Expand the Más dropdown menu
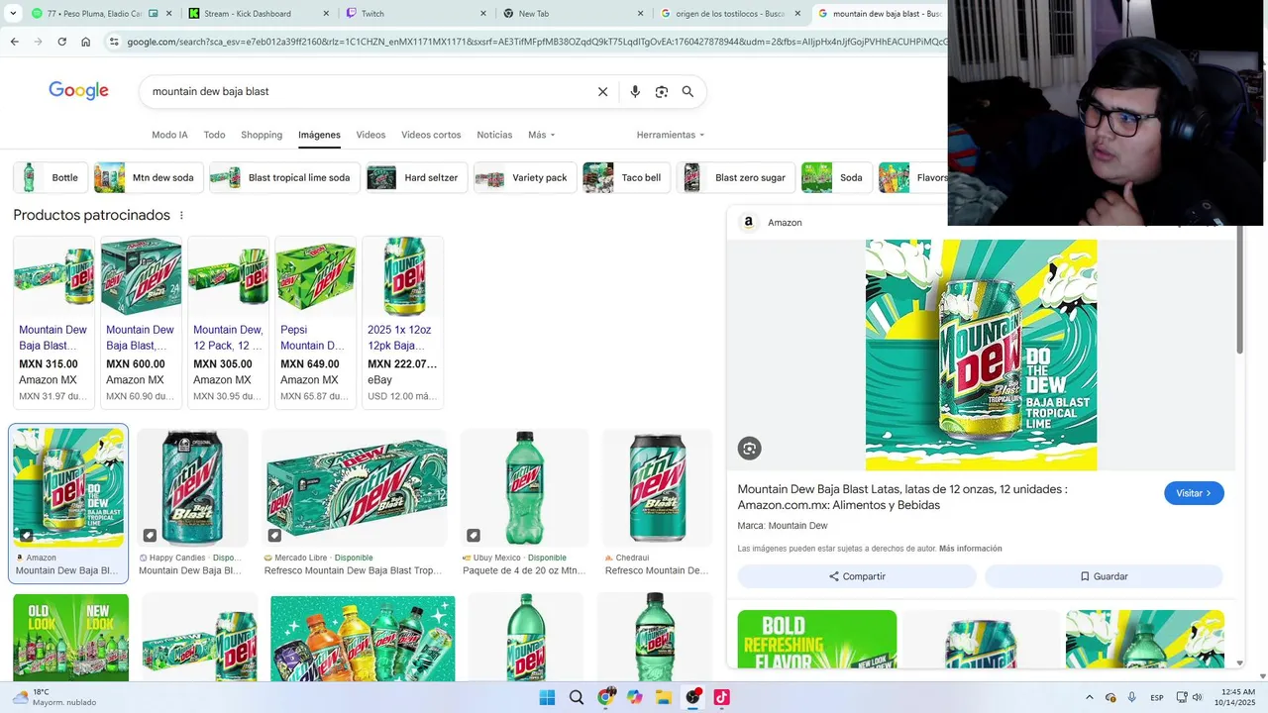The image size is (1268, 713). [542, 135]
